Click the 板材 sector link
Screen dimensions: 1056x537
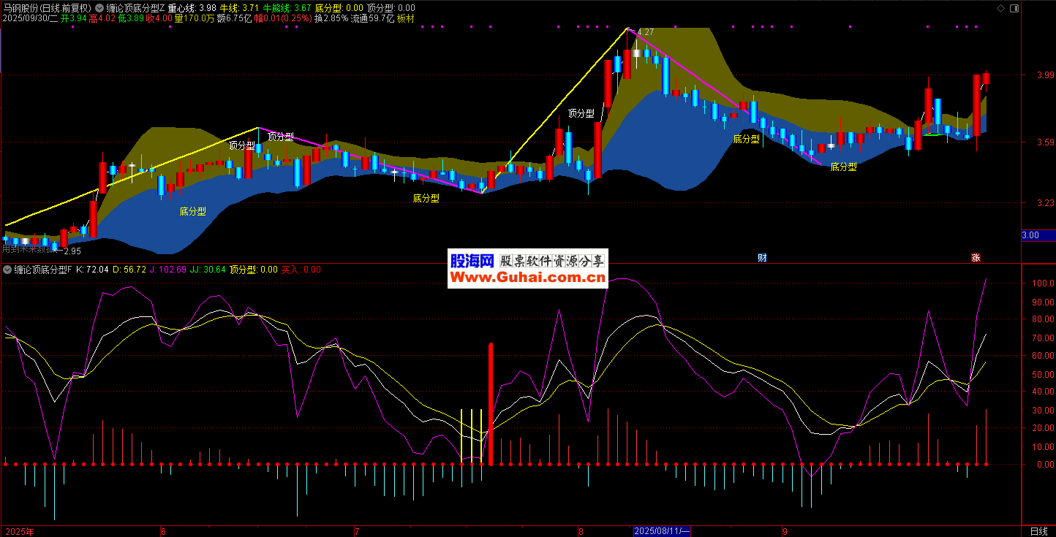pos(406,18)
